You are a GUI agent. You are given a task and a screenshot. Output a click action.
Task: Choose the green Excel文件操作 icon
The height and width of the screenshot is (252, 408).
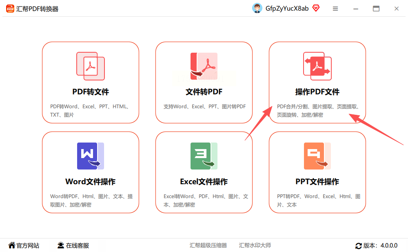pos(204,156)
